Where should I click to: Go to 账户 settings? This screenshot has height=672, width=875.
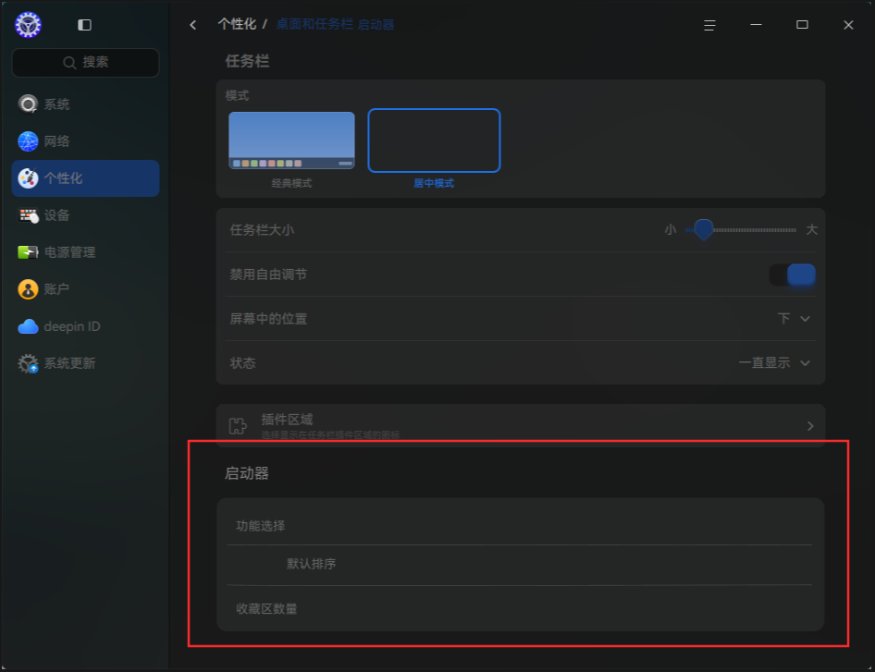[85, 289]
